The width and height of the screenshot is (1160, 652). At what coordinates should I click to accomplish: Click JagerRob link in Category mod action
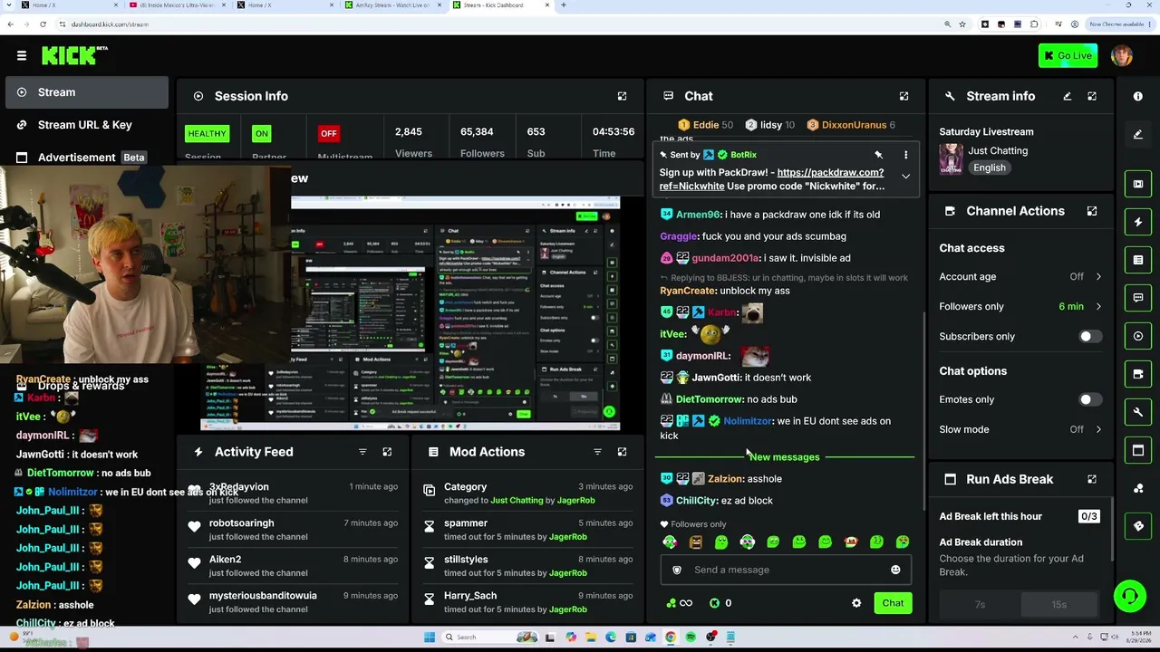tap(575, 501)
